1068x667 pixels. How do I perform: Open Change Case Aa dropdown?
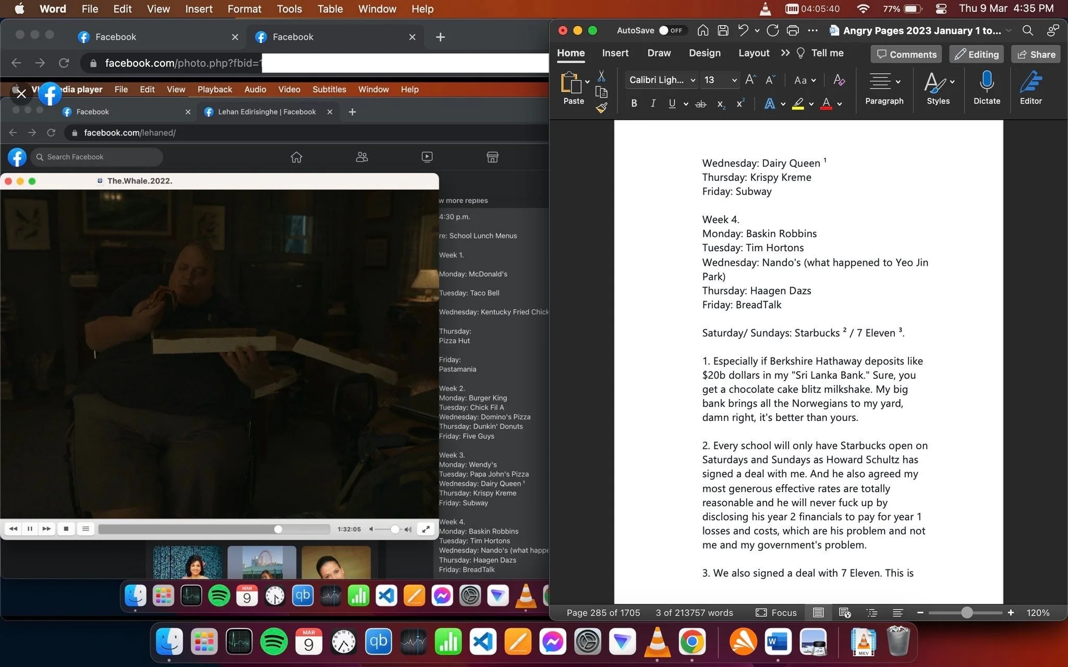[x=805, y=80]
